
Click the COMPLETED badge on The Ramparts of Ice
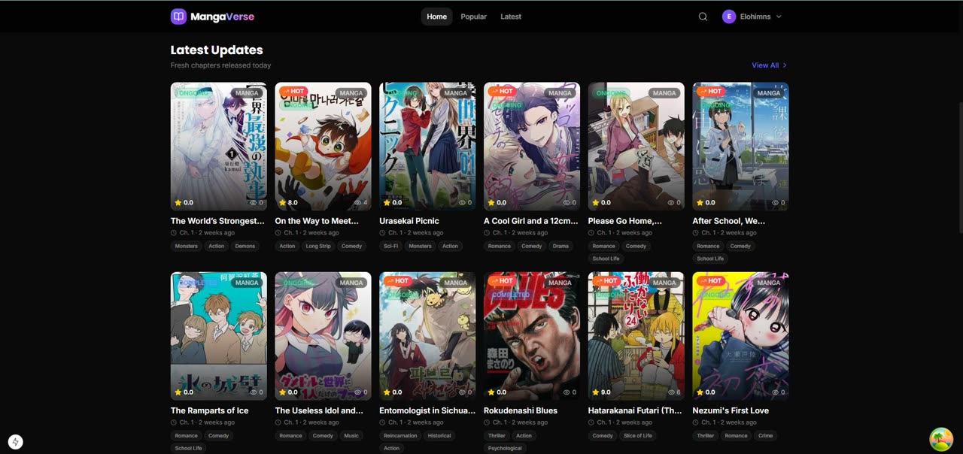click(x=199, y=283)
